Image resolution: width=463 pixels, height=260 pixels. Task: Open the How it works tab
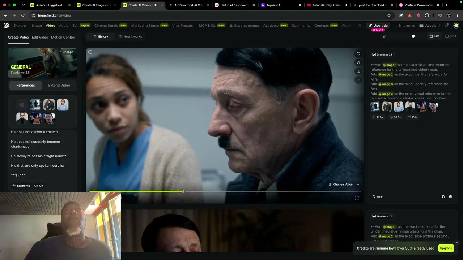pos(130,36)
